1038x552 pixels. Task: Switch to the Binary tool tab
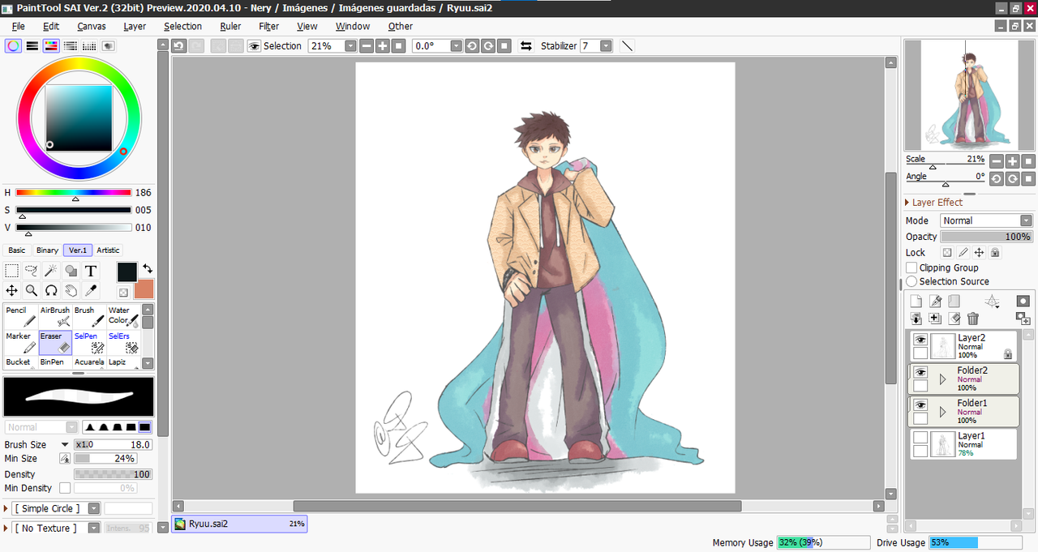[47, 250]
